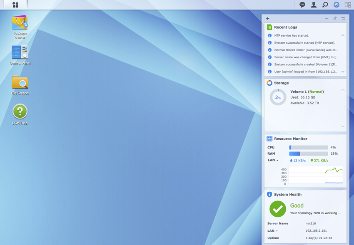The height and width of the screenshot is (245, 354).
Task: Click server name value 'nvr216'
Action: (x=311, y=224)
